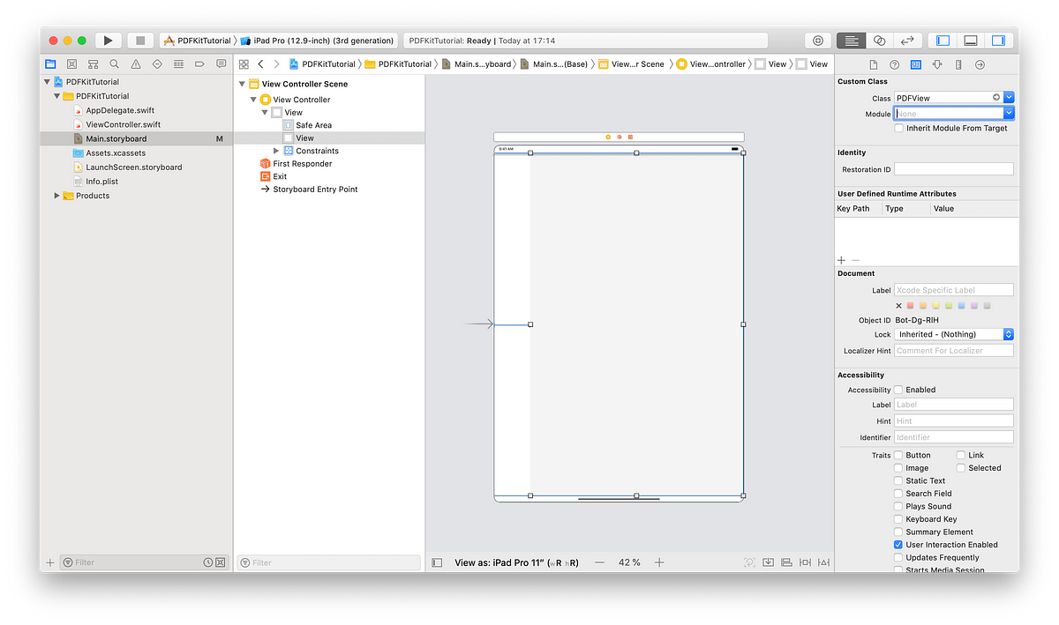This screenshot has height=625, width=1059.
Task: Open the Project navigator tab
Action: click(50, 63)
